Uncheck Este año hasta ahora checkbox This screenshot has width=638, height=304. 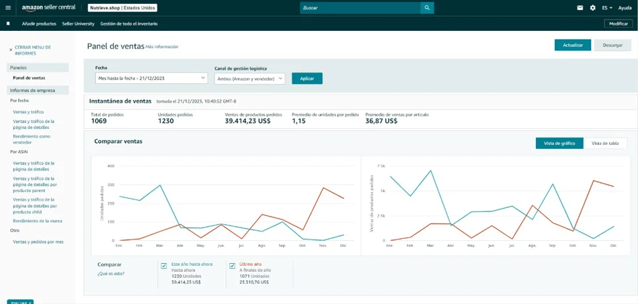point(164,266)
